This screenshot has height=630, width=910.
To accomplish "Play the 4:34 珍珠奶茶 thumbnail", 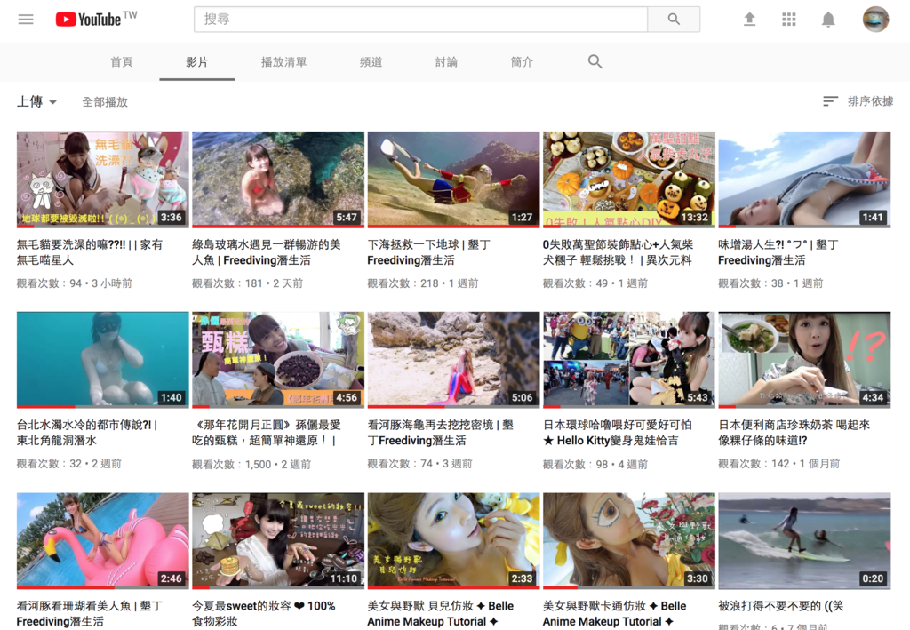I will pos(804,360).
